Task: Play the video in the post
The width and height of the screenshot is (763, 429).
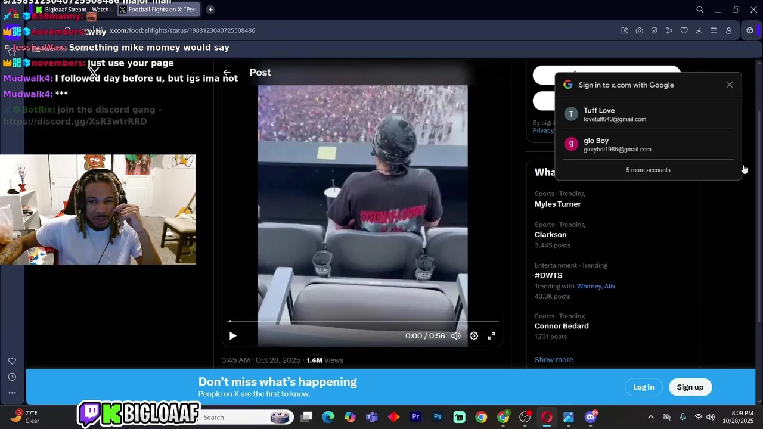Action: [x=232, y=336]
